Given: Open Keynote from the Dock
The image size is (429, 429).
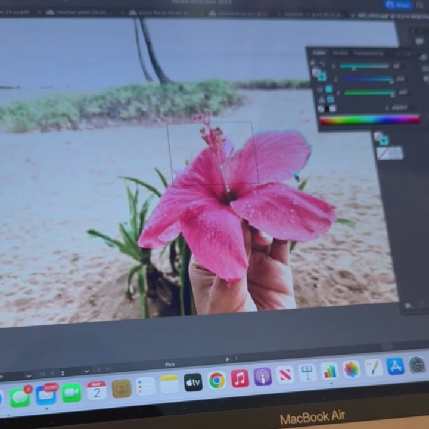Looking at the screenshot, I should click(x=307, y=373).
